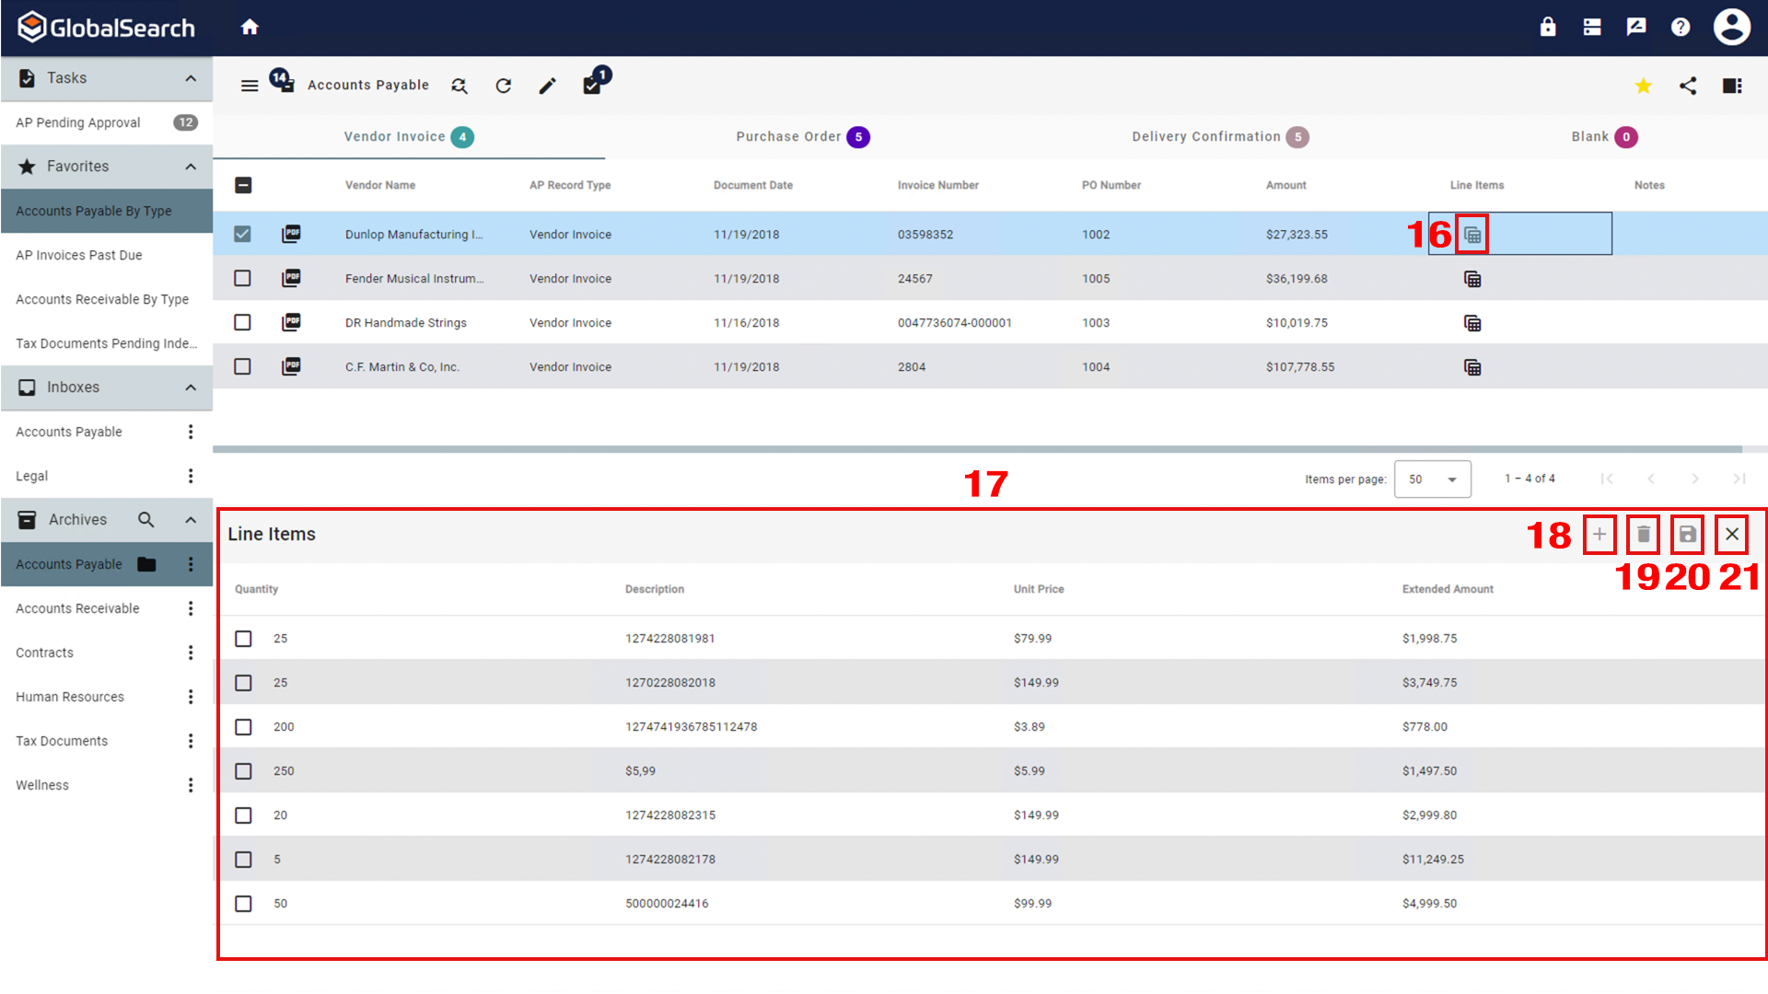This screenshot has width=1768, height=994.
Task: Save line item changes with the disk icon
Action: (x=1688, y=534)
